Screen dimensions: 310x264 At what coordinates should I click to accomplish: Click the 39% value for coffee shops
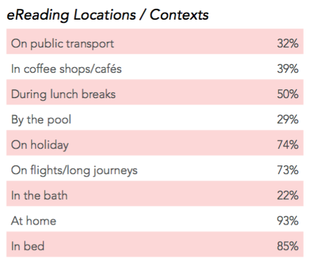[x=288, y=68]
